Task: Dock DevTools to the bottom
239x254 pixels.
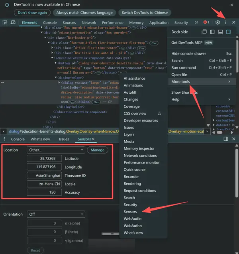Action: coord(220,32)
